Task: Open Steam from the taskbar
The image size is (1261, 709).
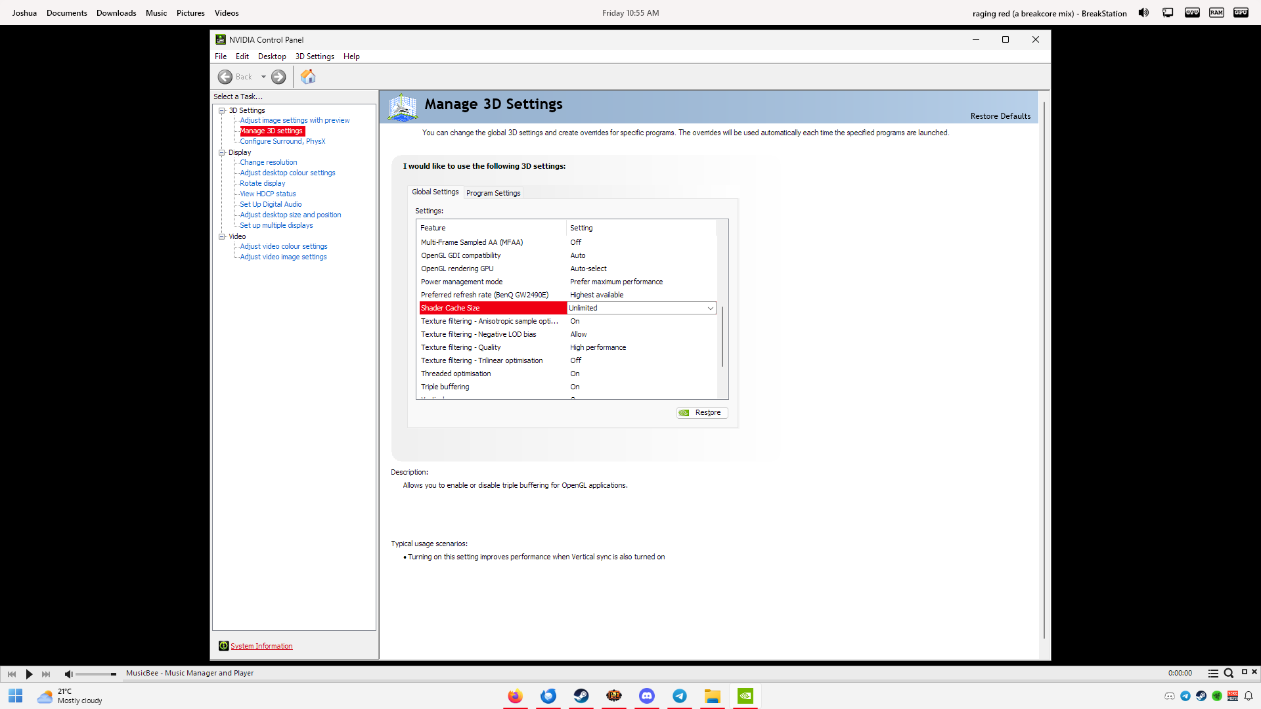Action: [581, 696]
